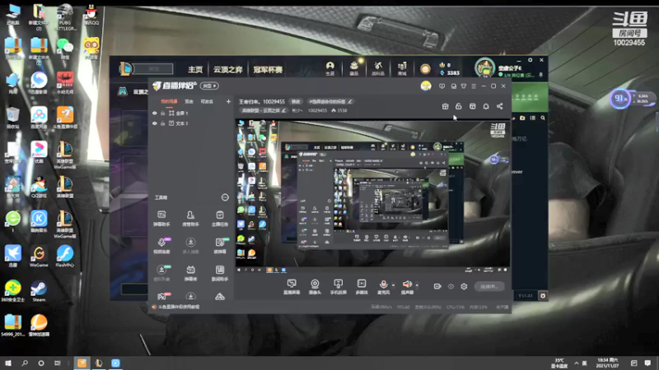This screenshot has height=370, width=659.
Task: Open the WeGame desktop shortcut
Action: 39,257
